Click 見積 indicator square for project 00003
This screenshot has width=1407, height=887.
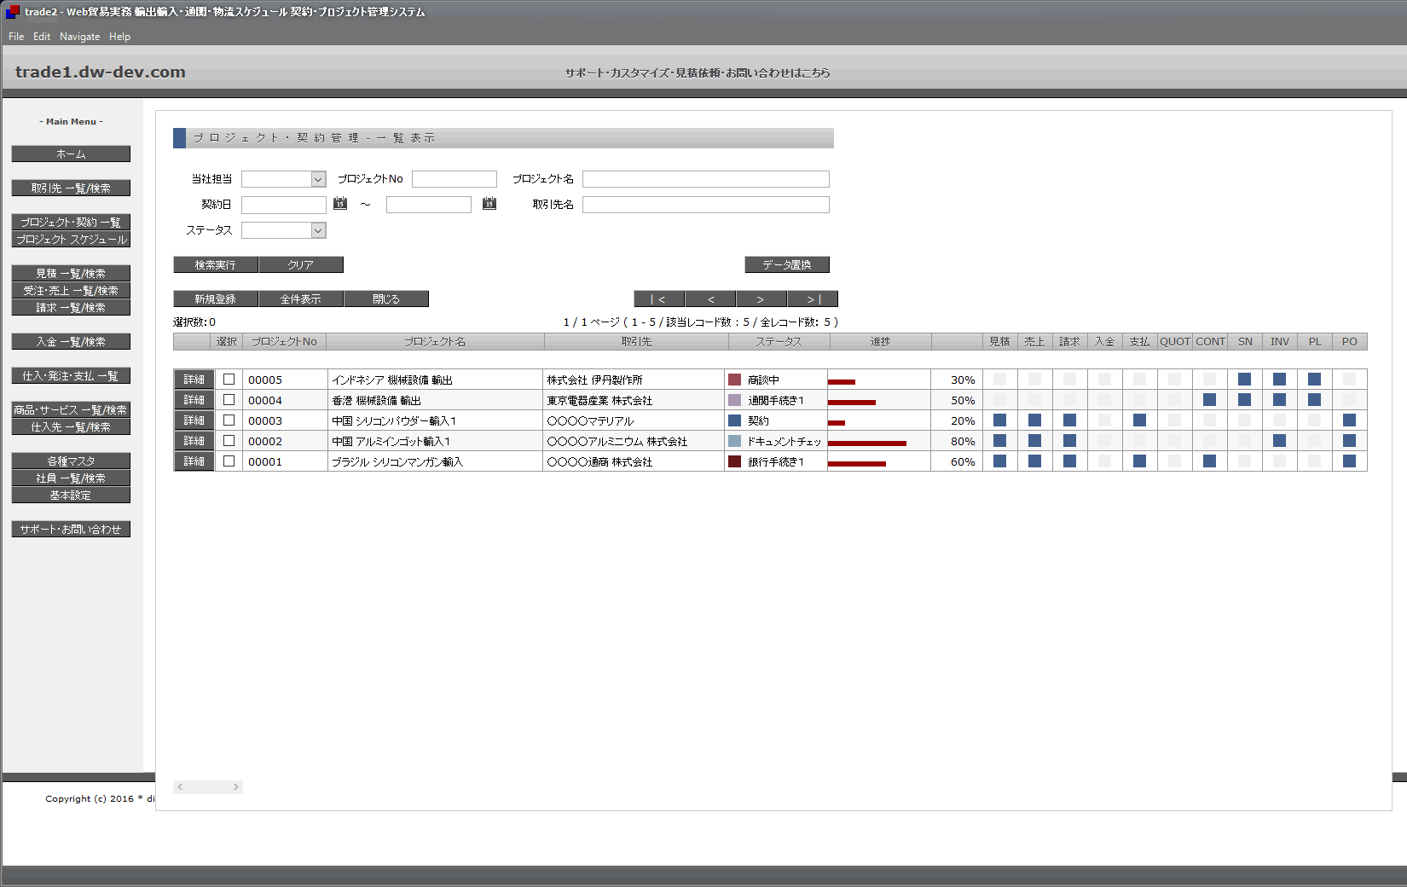pyautogui.click(x=999, y=420)
